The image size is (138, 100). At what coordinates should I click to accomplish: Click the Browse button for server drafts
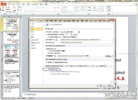point(109,56)
